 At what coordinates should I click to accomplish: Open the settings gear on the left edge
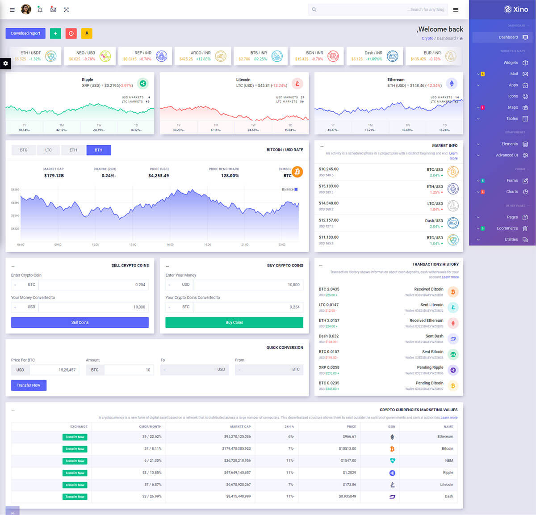click(x=5, y=63)
